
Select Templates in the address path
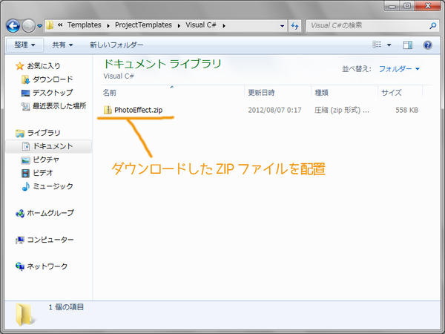85,25
